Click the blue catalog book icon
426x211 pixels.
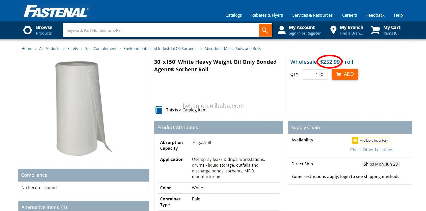(159, 110)
